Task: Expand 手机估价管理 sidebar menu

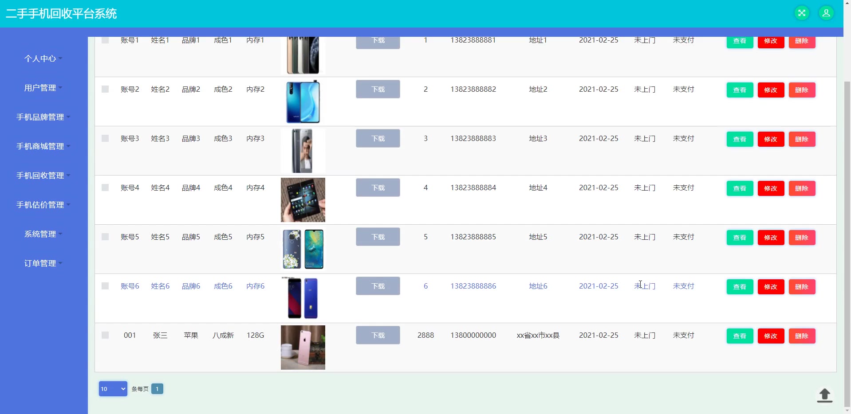Action: [43, 205]
